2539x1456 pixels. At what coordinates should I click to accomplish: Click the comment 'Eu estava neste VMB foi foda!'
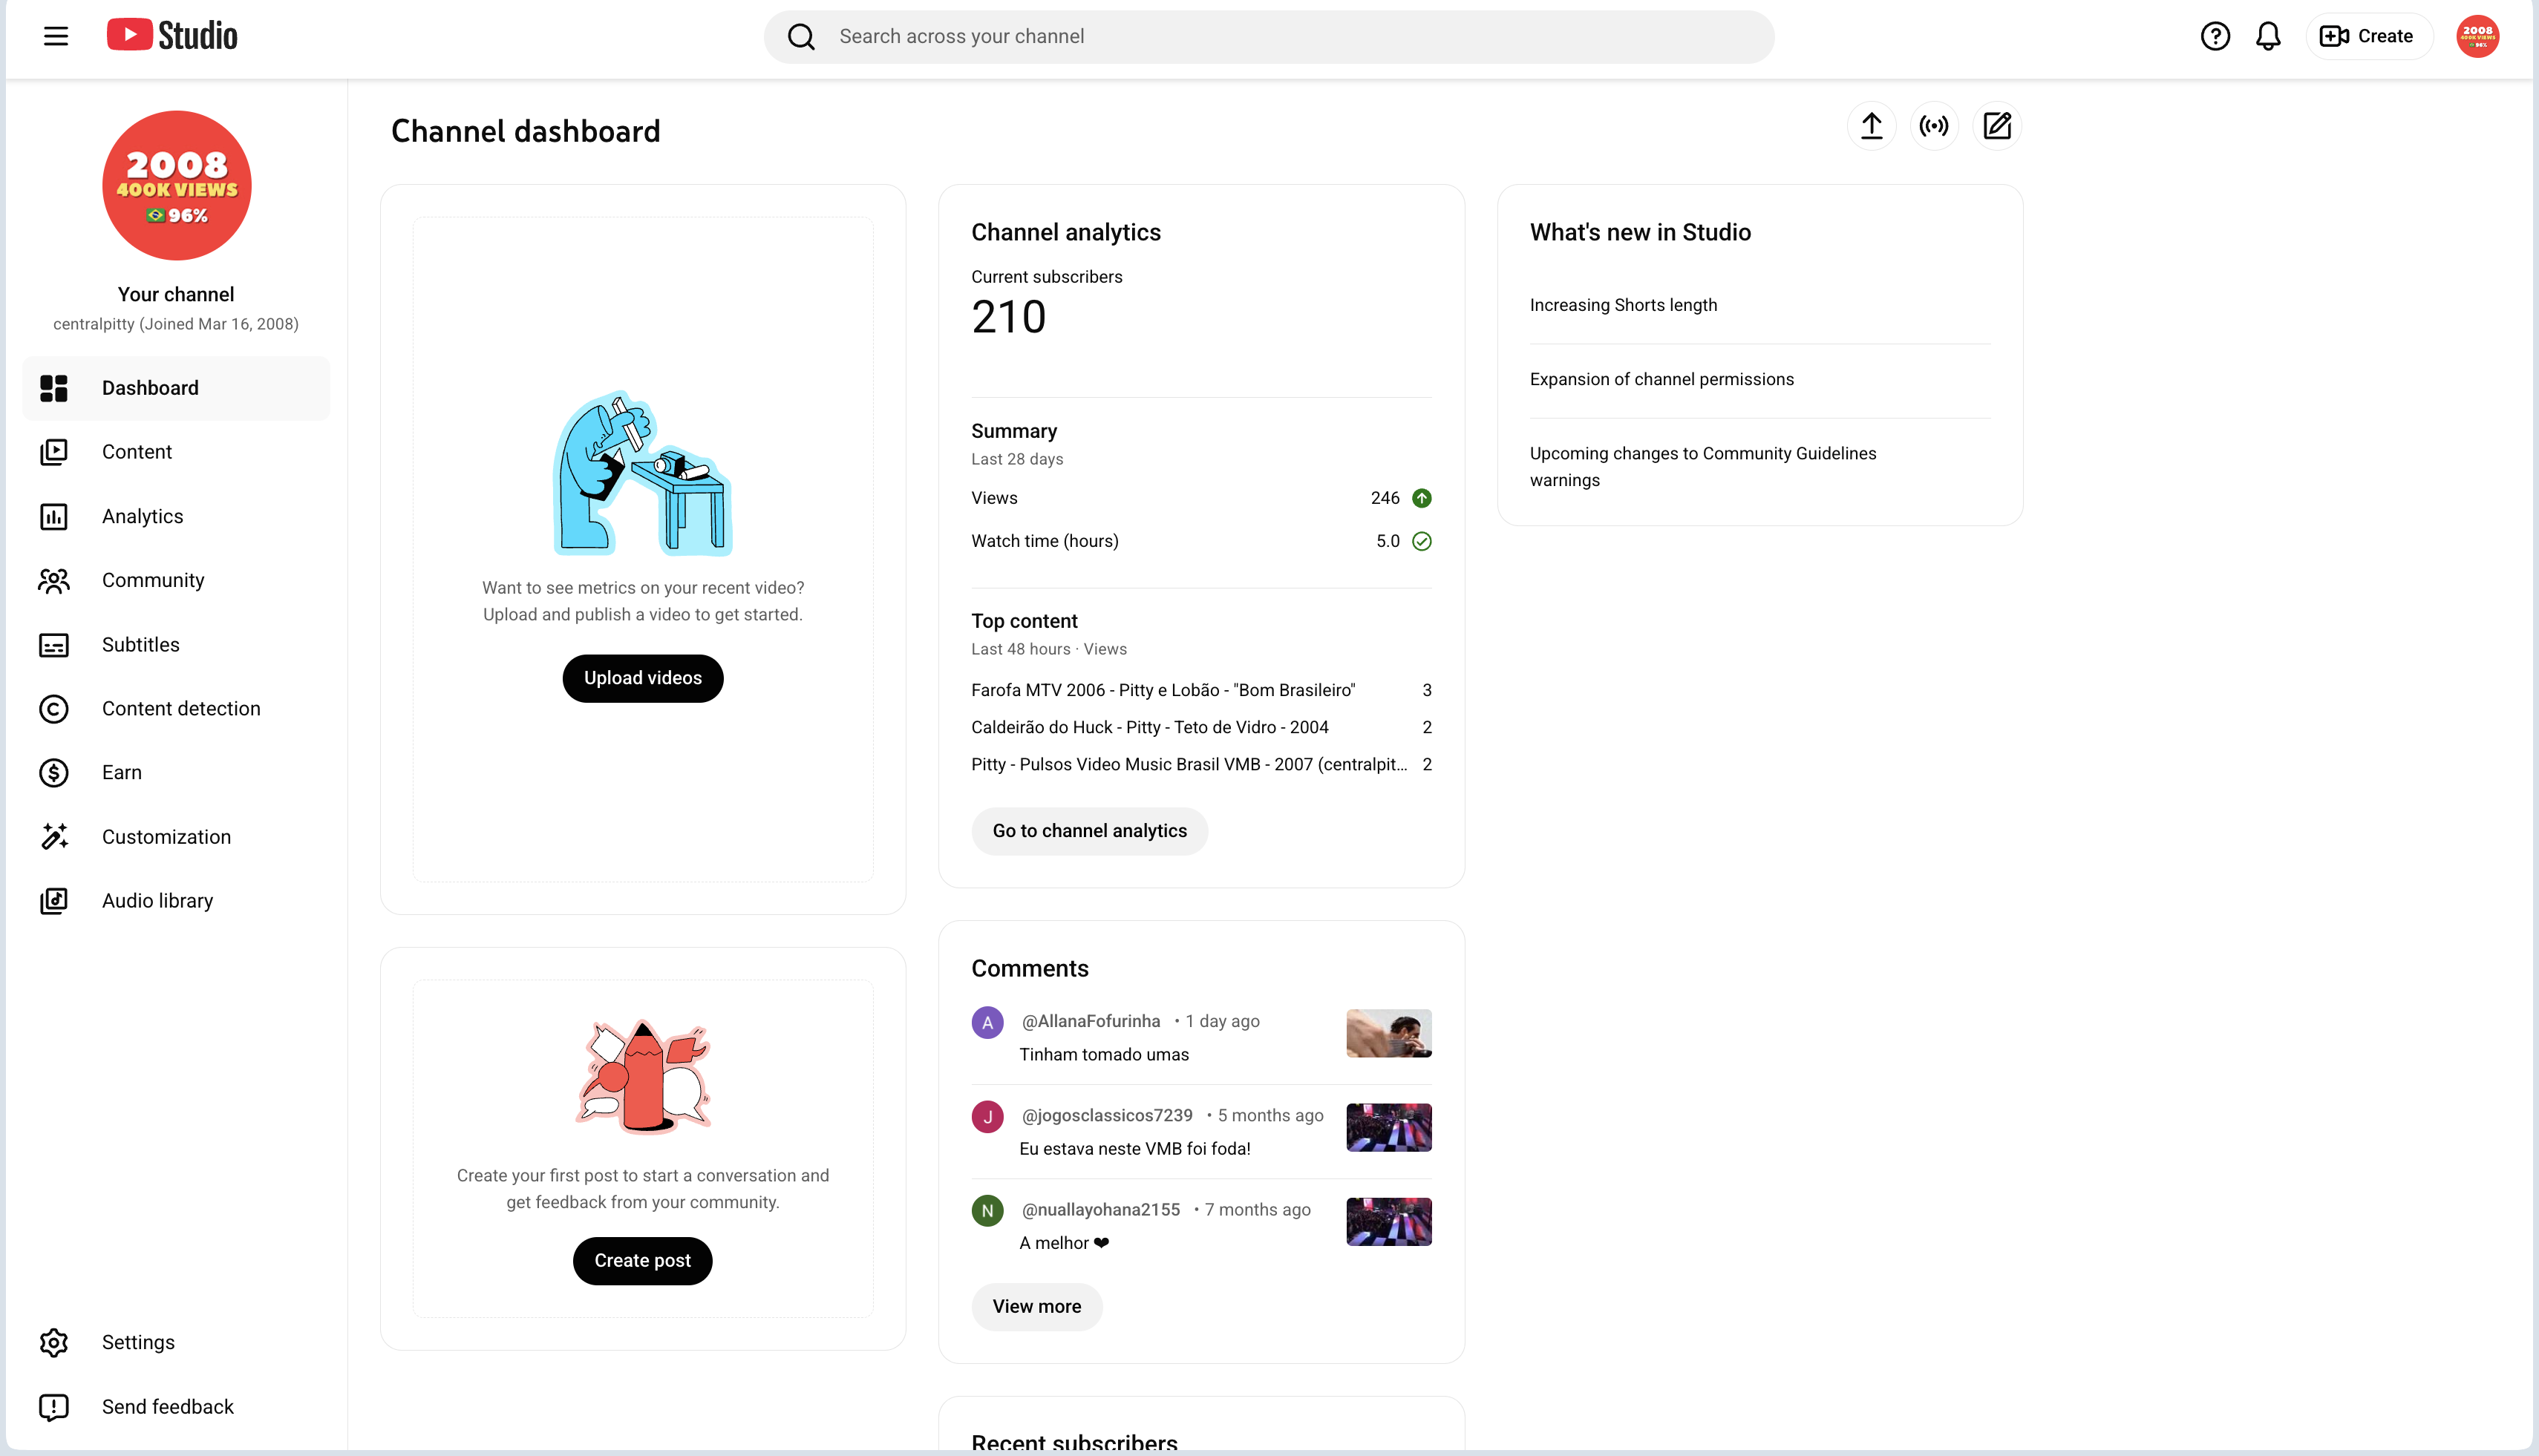tap(1134, 1149)
